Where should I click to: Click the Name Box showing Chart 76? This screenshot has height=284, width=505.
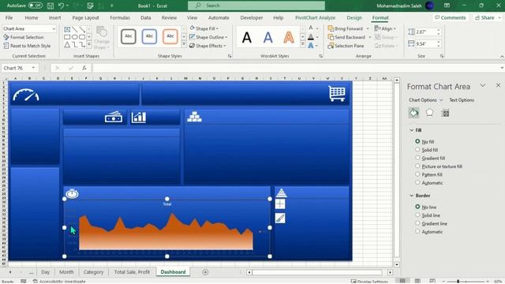click(x=19, y=68)
